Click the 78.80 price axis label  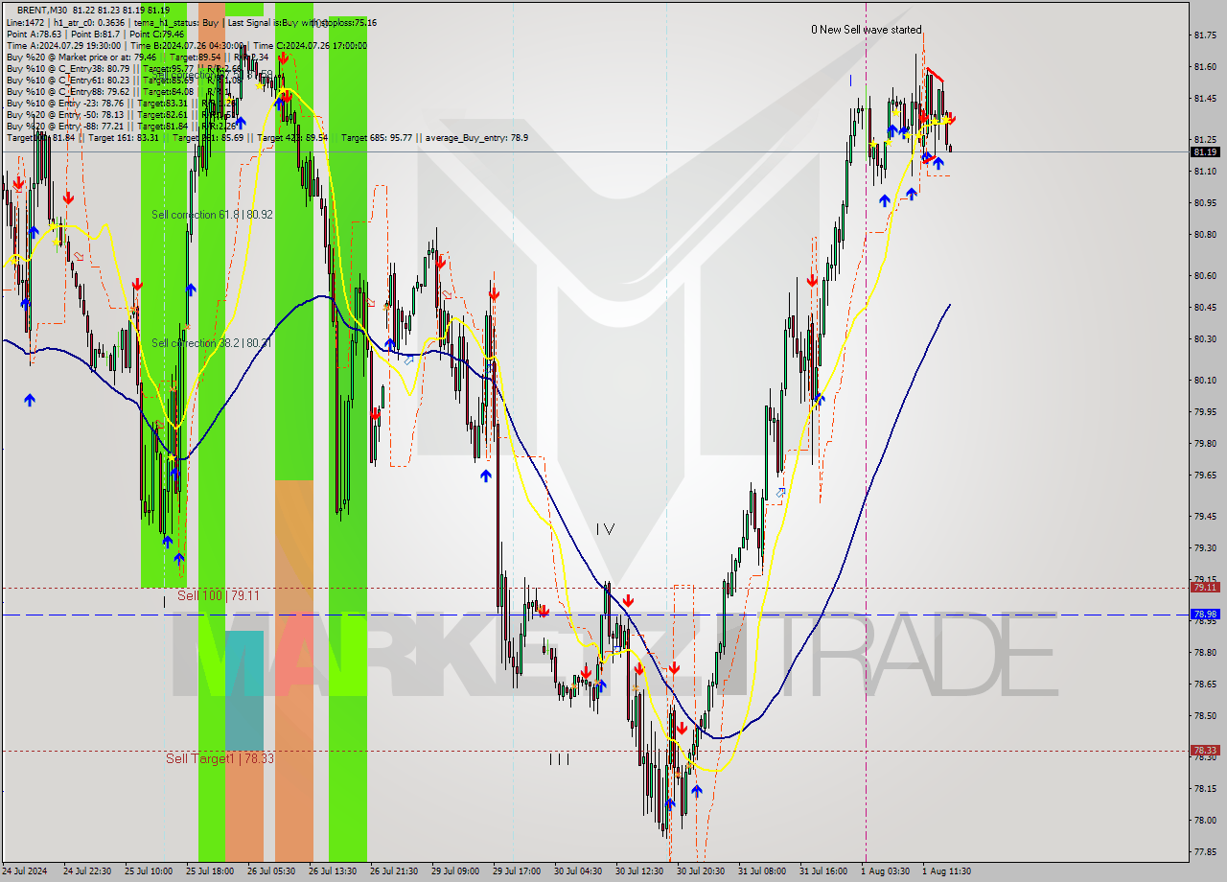(x=1205, y=653)
